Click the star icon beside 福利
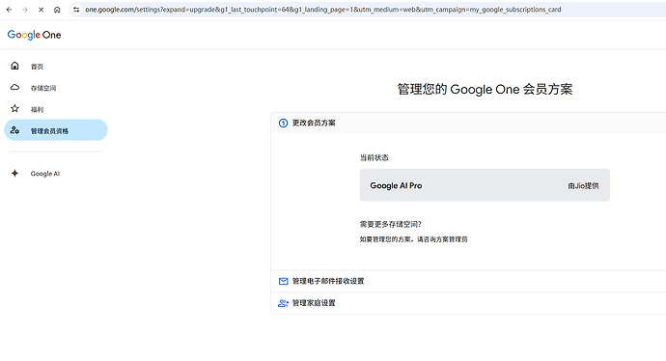The height and width of the screenshot is (361, 666). pos(14,109)
